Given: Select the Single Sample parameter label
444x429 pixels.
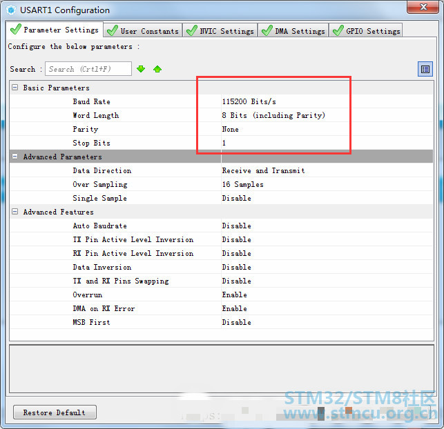Looking at the screenshot, I should click(99, 198).
